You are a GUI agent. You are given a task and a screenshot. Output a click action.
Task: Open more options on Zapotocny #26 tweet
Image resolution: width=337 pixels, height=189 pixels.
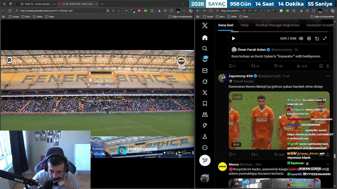[x=328, y=76]
